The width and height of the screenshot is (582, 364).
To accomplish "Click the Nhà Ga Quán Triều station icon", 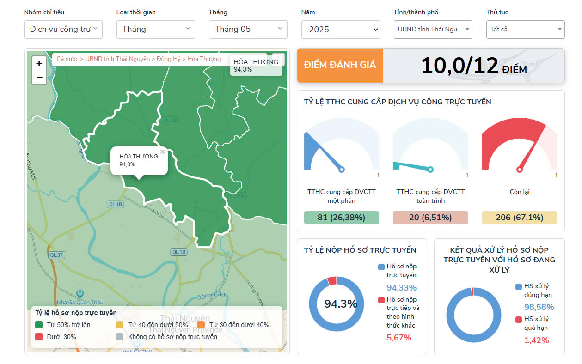I will 80,293.
